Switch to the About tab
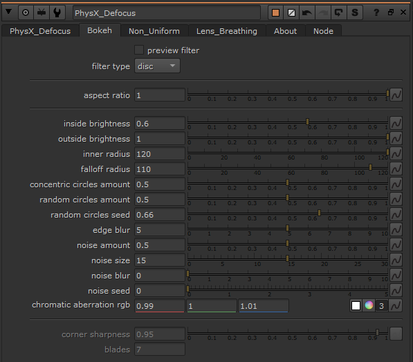 (x=285, y=31)
